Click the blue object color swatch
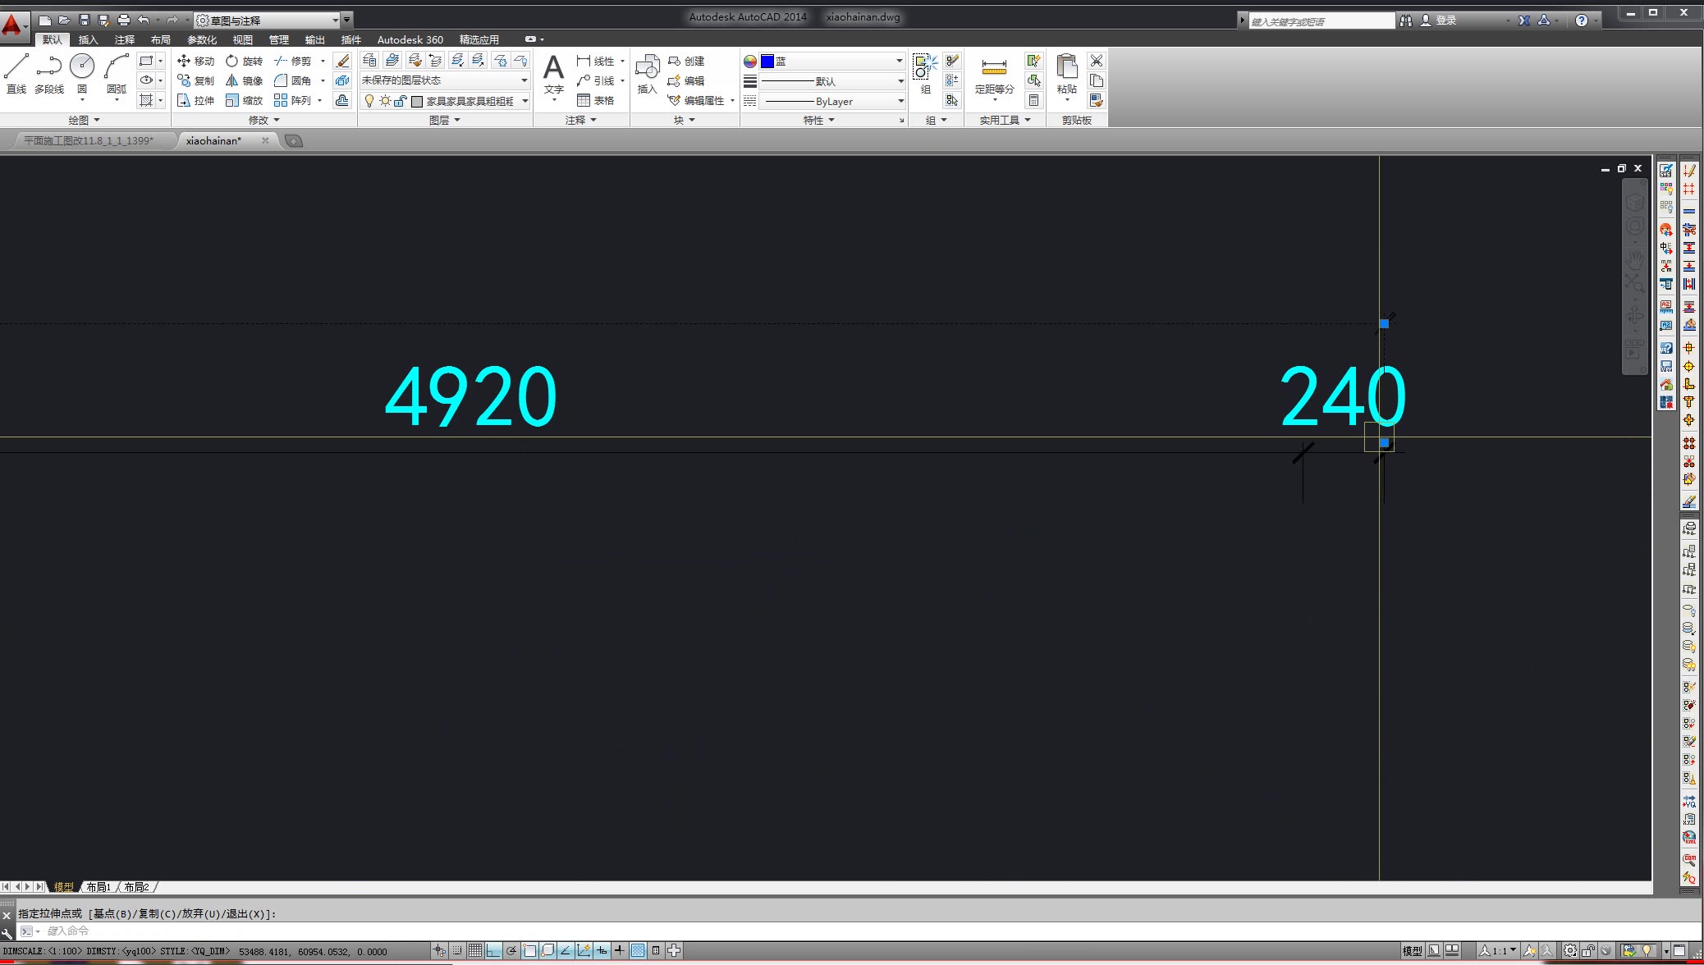Image resolution: width=1704 pixels, height=965 pixels. click(x=767, y=62)
